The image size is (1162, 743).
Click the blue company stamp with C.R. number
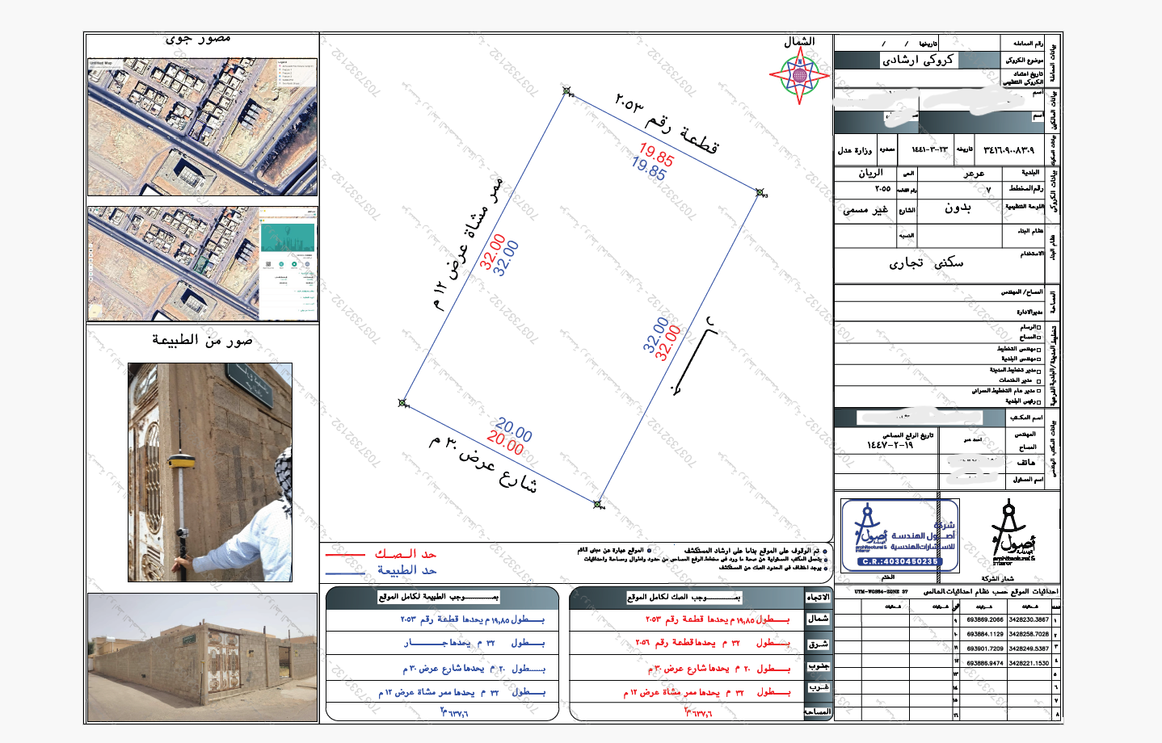point(900,535)
